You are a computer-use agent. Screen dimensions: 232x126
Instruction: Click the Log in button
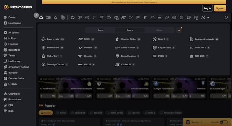coord(208,8)
